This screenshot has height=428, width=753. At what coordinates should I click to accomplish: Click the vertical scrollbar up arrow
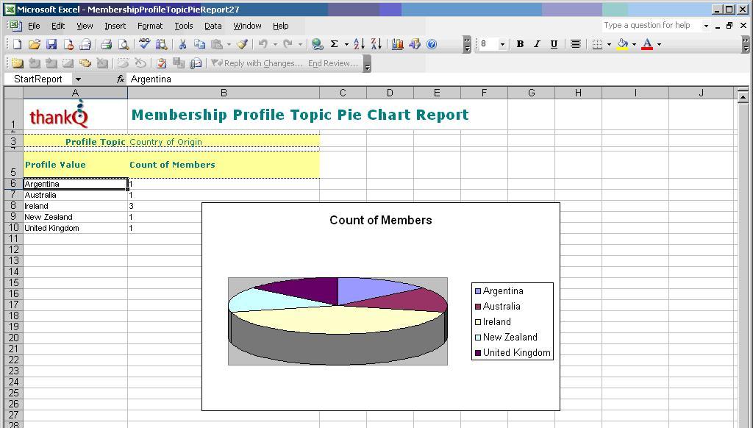[x=743, y=96]
